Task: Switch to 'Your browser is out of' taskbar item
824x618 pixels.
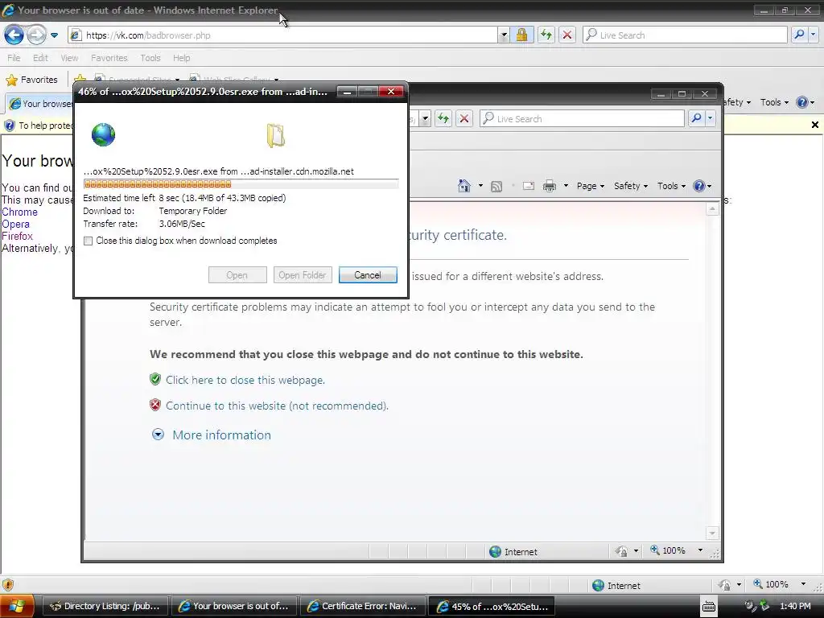Action: point(234,606)
